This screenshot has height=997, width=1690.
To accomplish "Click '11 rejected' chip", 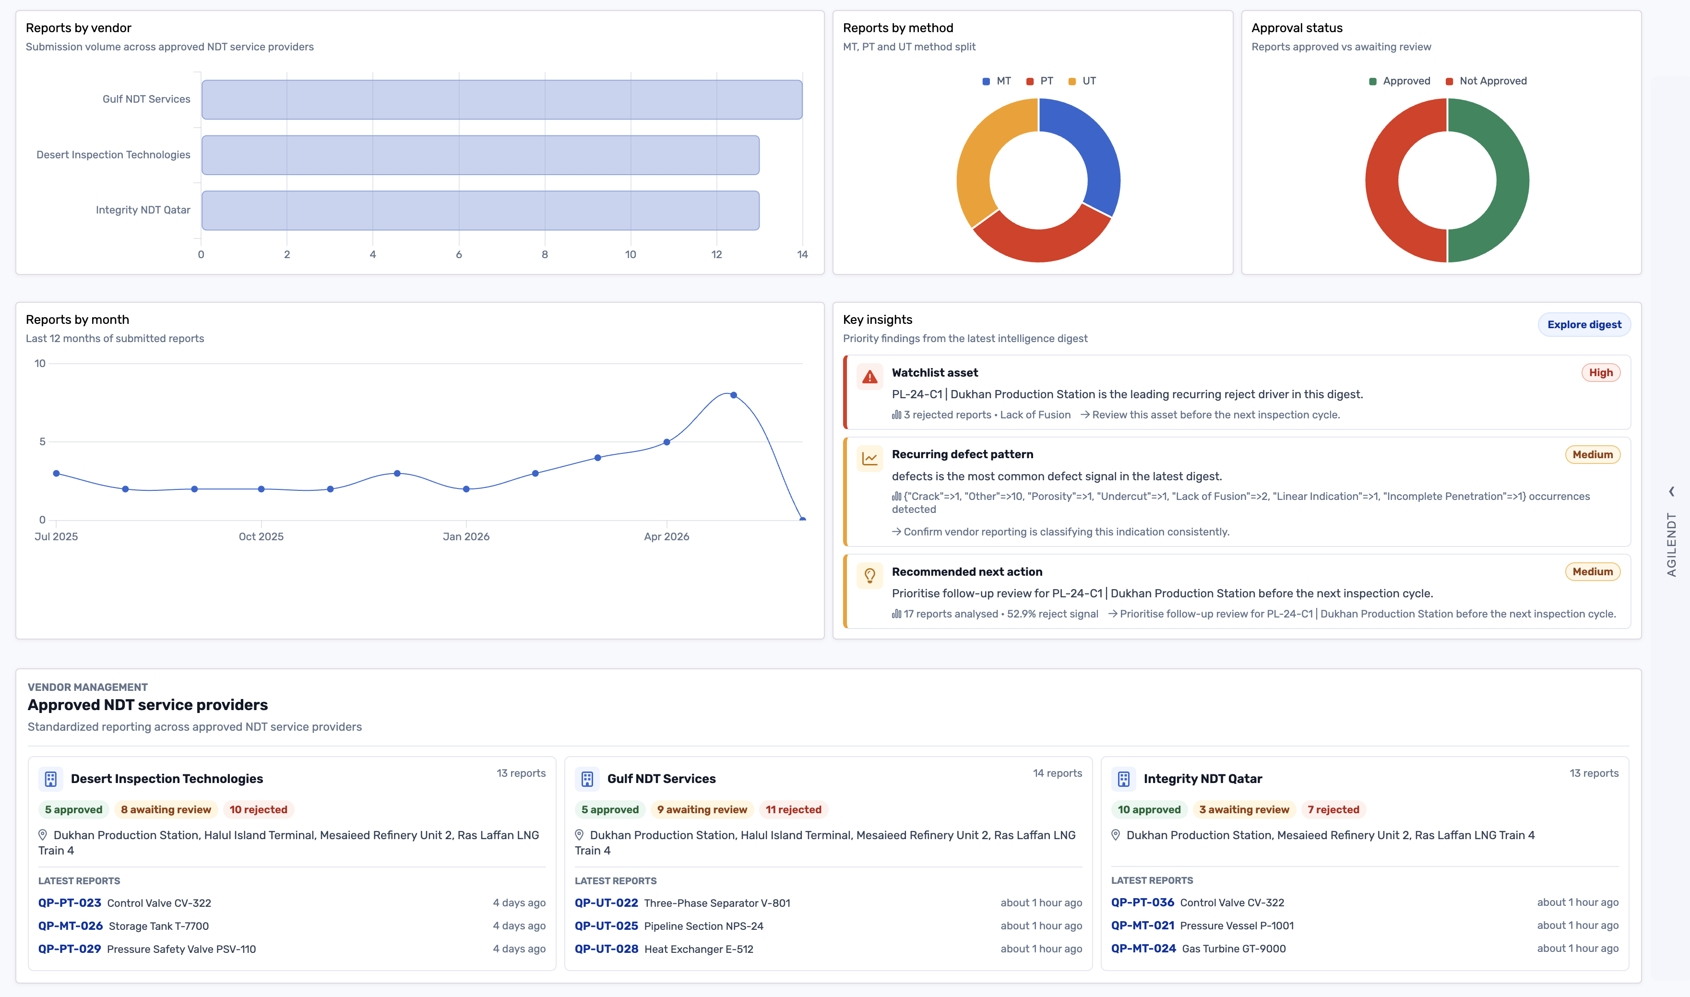I will tap(793, 809).
